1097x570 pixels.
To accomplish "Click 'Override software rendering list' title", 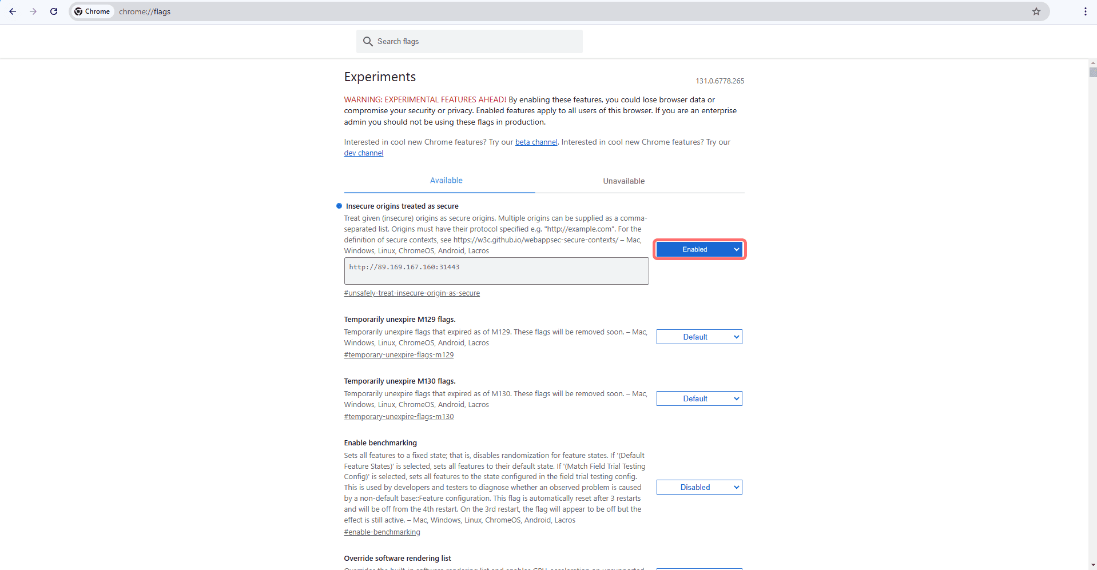I will tap(398, 559).
